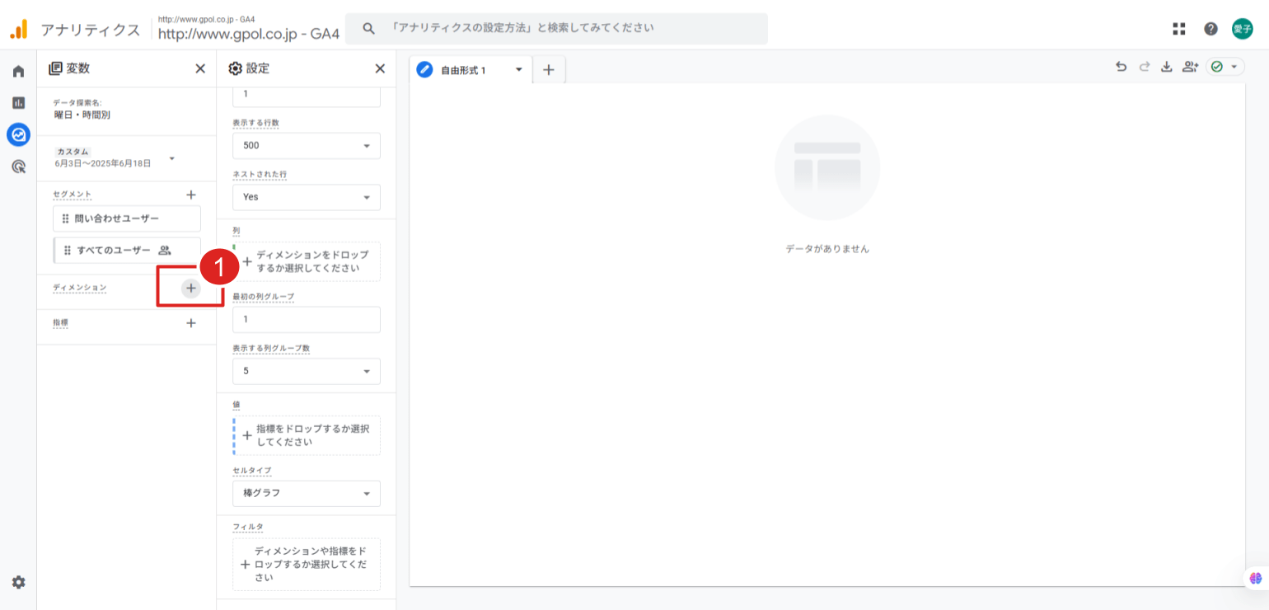Viewport: 1269px width, 610px height.
Task: Download the exploration via export icon
Action: point(1166,68)
